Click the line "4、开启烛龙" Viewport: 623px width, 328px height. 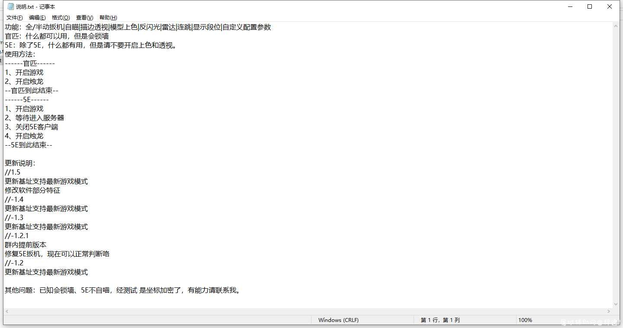point(24,136)
